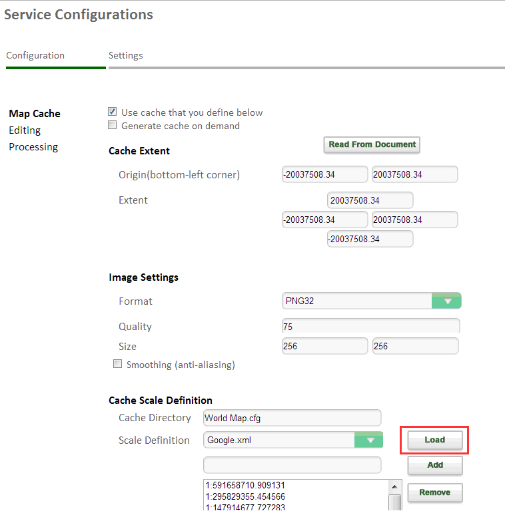505x511 pixels.
Task: Enable Generate cache on demand
Action: [x=113, y=125]
